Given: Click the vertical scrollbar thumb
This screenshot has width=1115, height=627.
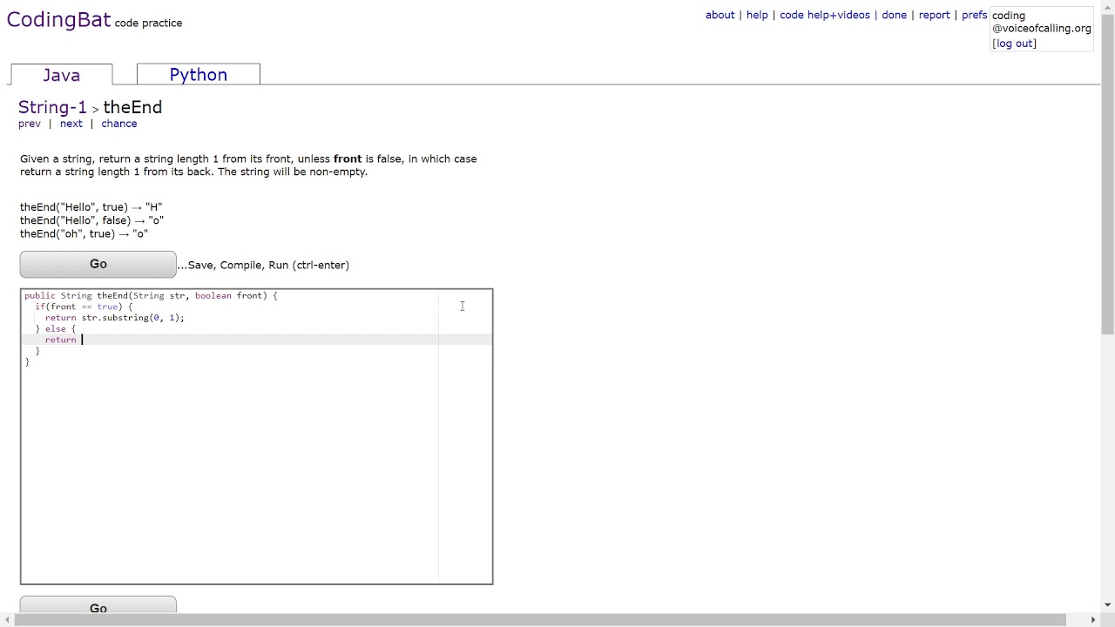Looking at the screenshot, I should click(x=1107, y=174).
